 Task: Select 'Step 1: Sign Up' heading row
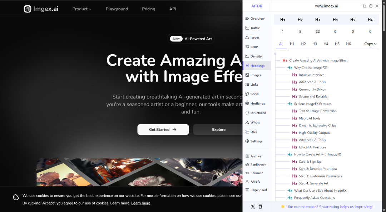point(307,162)
